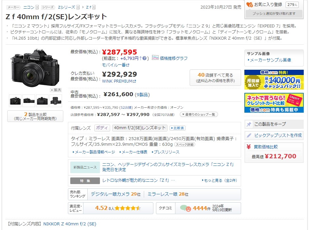Viewport: 310px width, 230px height.
Task: Select the 40mm f/2(SE)レンズキット tab
Action: (140, 128)
